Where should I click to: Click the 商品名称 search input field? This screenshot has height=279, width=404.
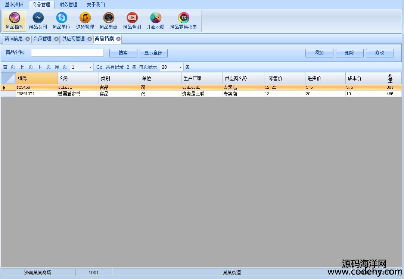click(67, 53)
